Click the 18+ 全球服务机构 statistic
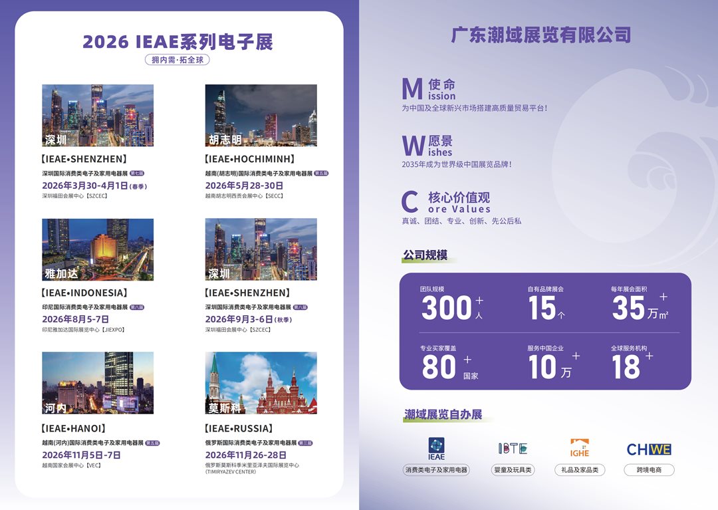718x510 pixels. (x=632, y=362)
